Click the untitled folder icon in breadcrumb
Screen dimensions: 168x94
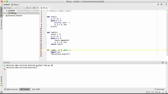click(x=2, y=5)
